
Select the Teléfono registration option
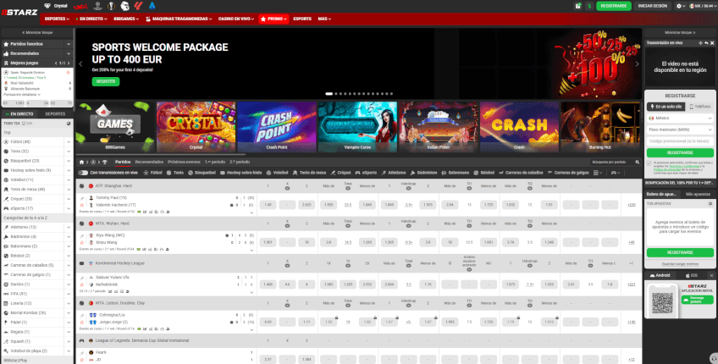point(699,107)
